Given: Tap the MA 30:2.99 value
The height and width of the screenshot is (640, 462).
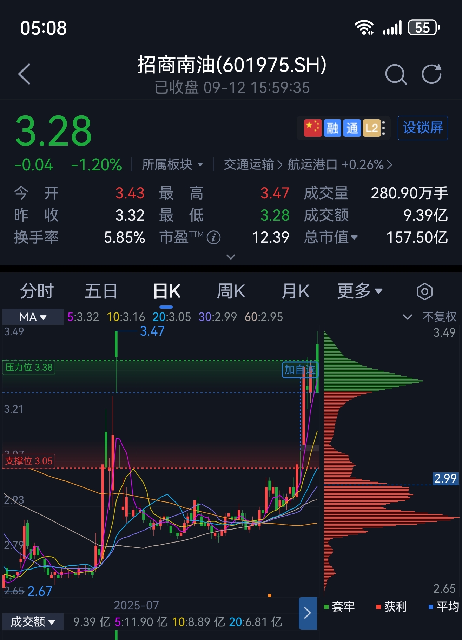Looking at the screenshot, I should coord(218,317).
